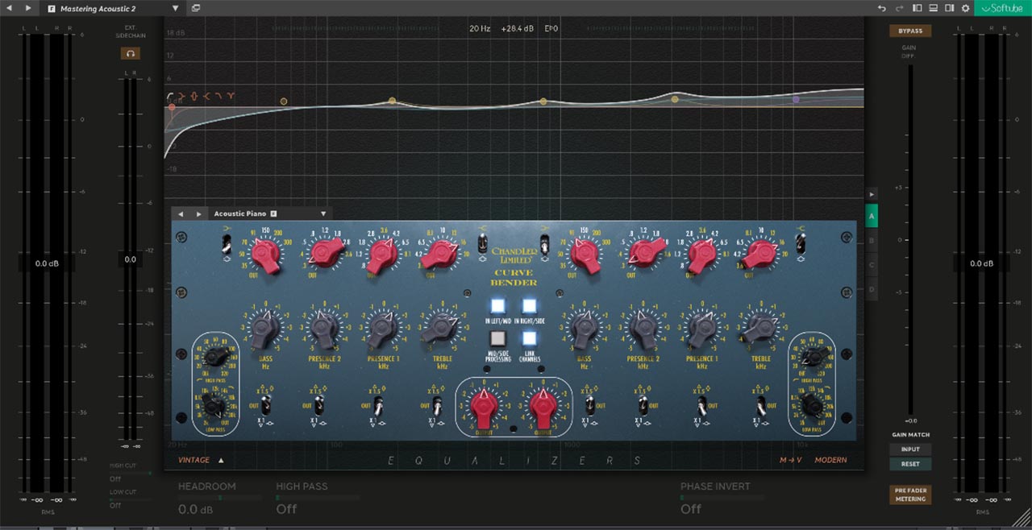
Task: Click the undo arrow icon
Action: [882, 8]
